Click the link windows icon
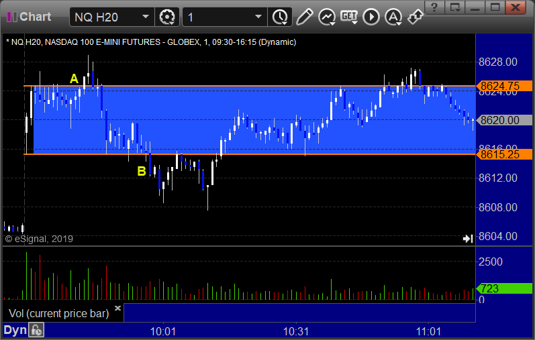Image resolution: width=535 pixels, height=340 pixels. coord(416,17)
